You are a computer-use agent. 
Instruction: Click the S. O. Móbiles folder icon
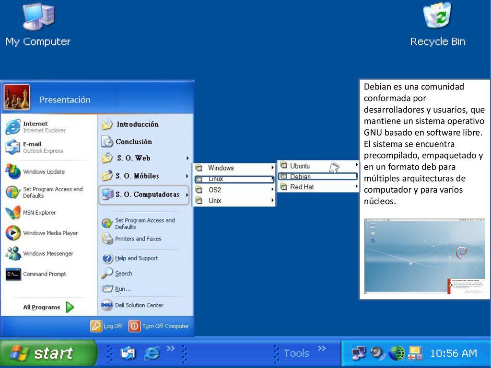click(107, 176)
